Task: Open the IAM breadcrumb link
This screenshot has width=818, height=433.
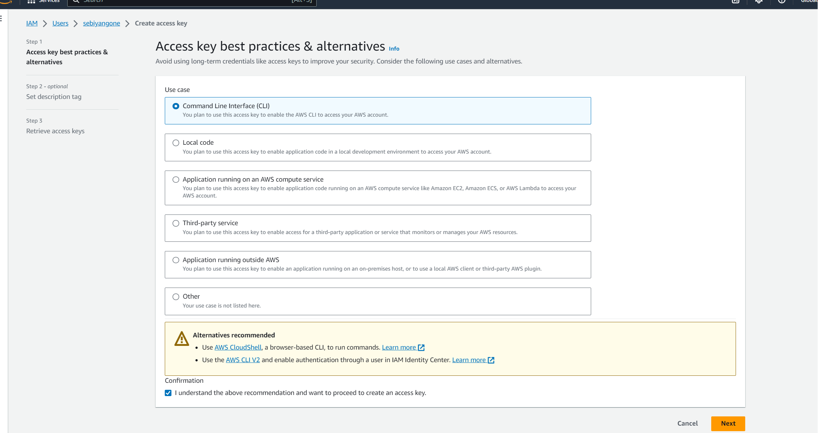Action: 32,23
